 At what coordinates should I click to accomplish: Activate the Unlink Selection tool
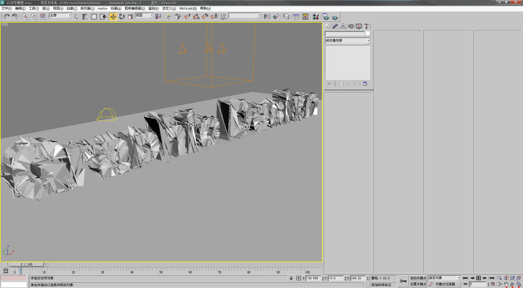coord(34,16)
